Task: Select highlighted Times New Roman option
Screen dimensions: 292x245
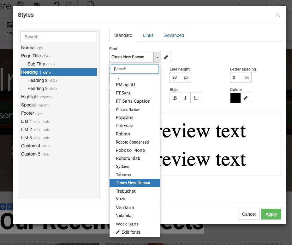Action: click(135, 183)
